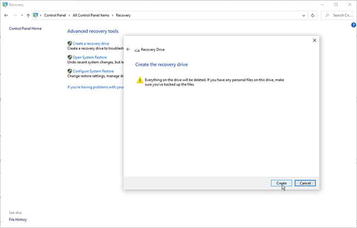Select All Control Panel Items breadcrumb

(x=91, y=15)
